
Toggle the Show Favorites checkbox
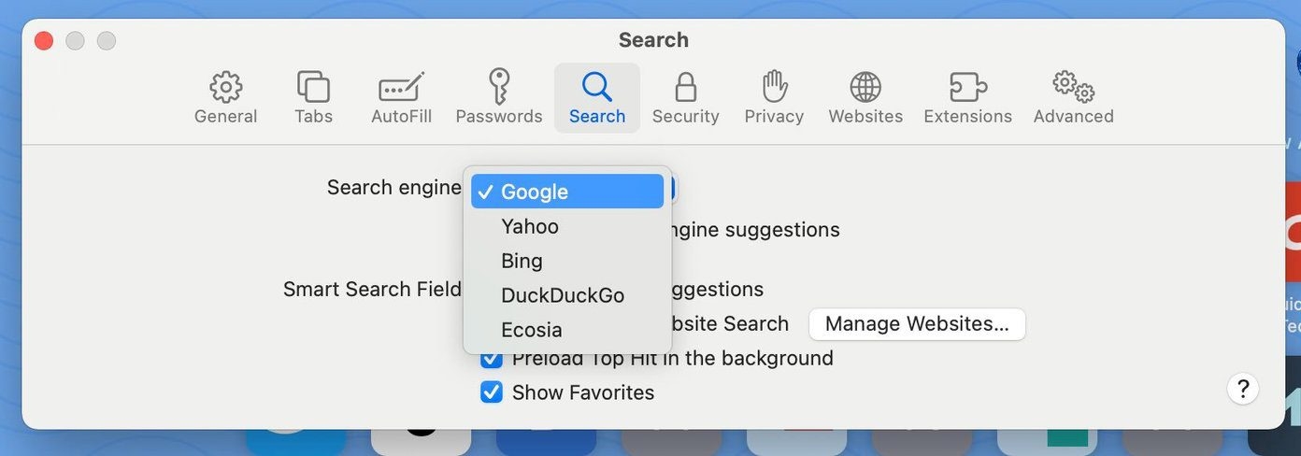pos(492,392)
